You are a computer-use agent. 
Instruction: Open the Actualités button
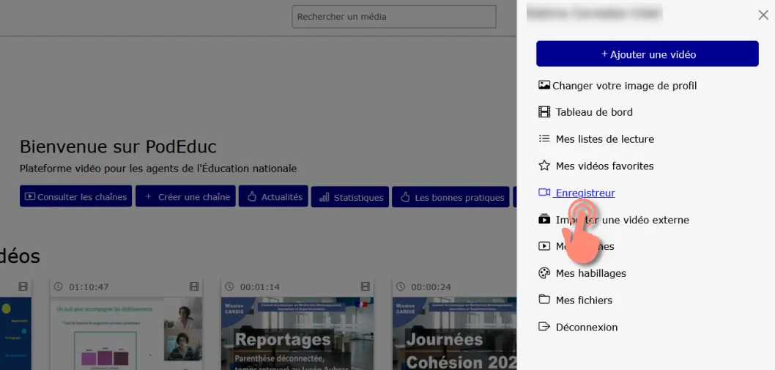(x=273, y=196)
